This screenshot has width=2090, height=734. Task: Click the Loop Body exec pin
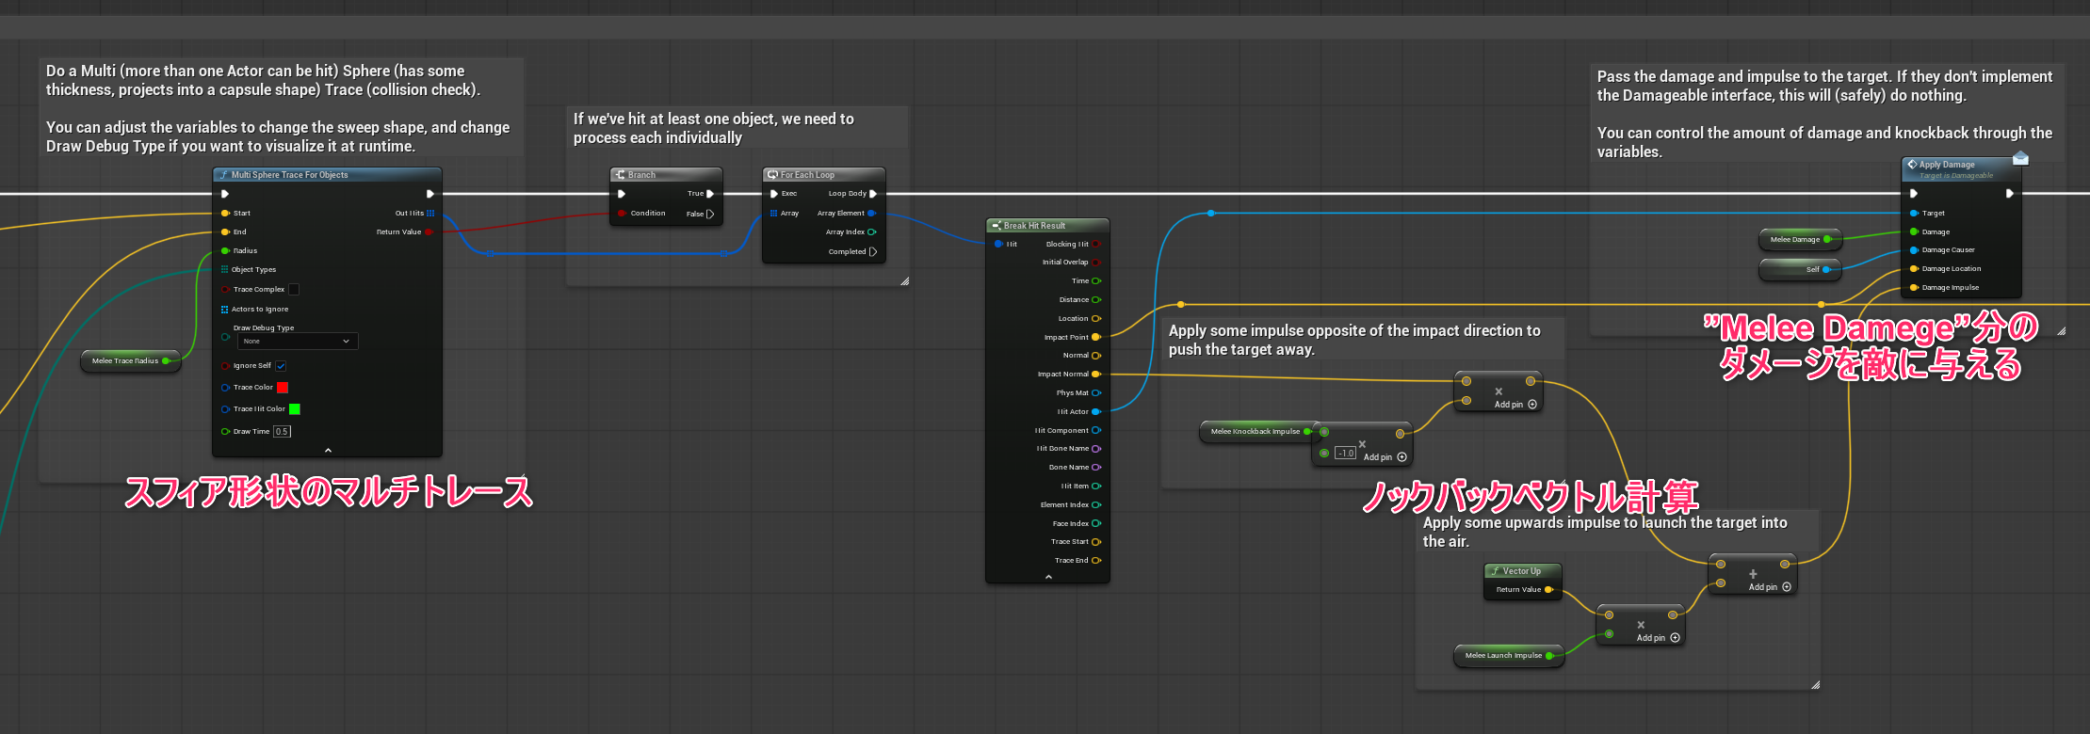click(873, 194)
